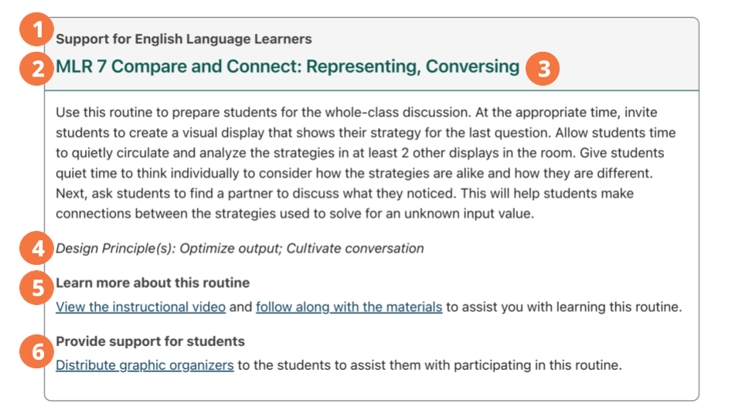Image resolution: width=742 pixels, height=417 pixels.
Task: Click 'Support for English Language Learners' heading
Action: click(183, 39)
